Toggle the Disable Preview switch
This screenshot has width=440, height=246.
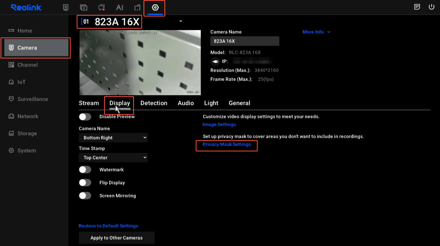tap(85, 117)
